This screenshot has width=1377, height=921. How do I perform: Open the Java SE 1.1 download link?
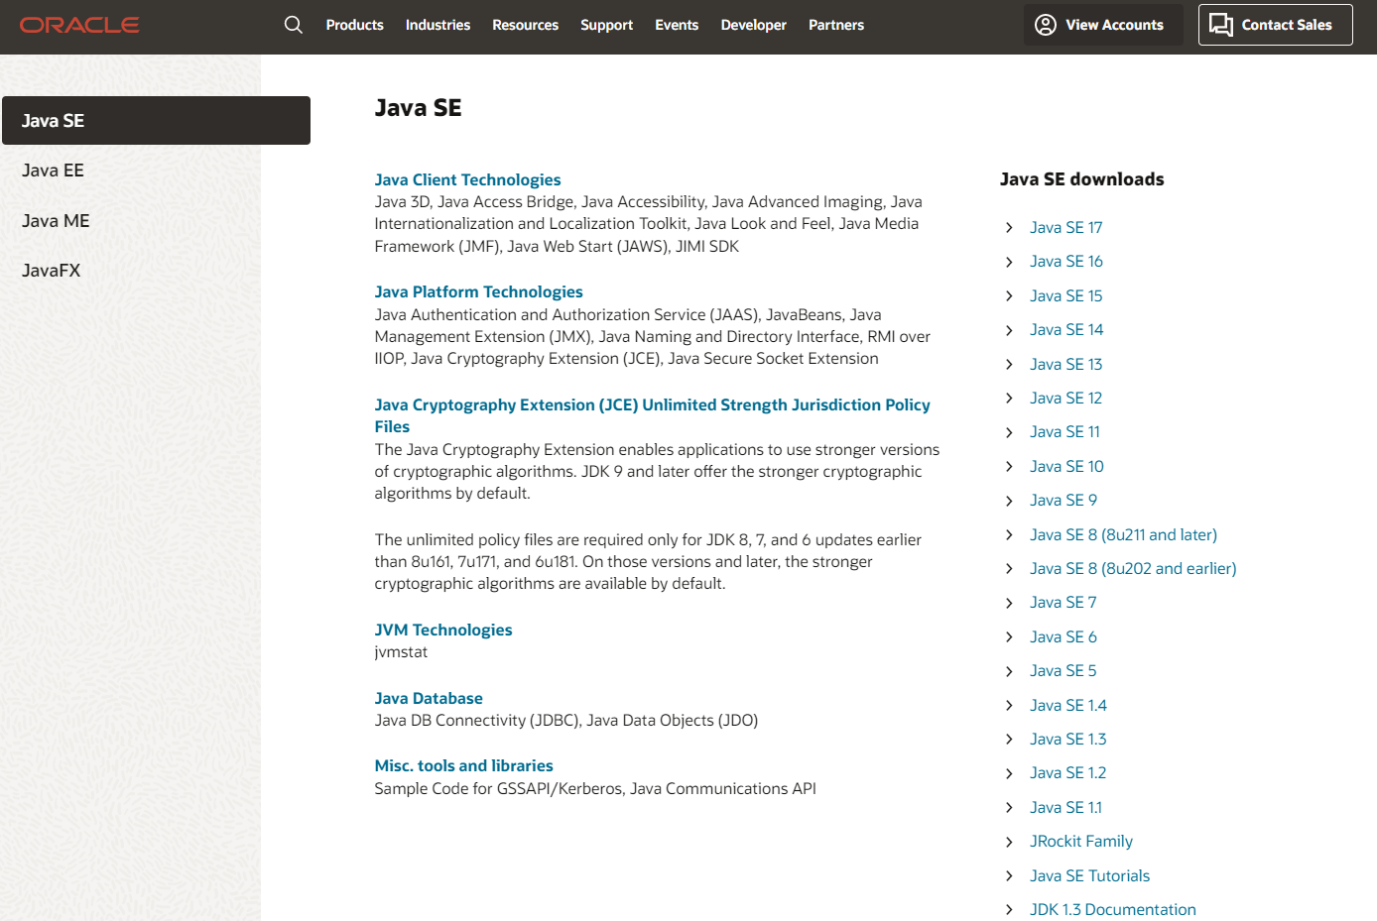(x=1065, y=808)
